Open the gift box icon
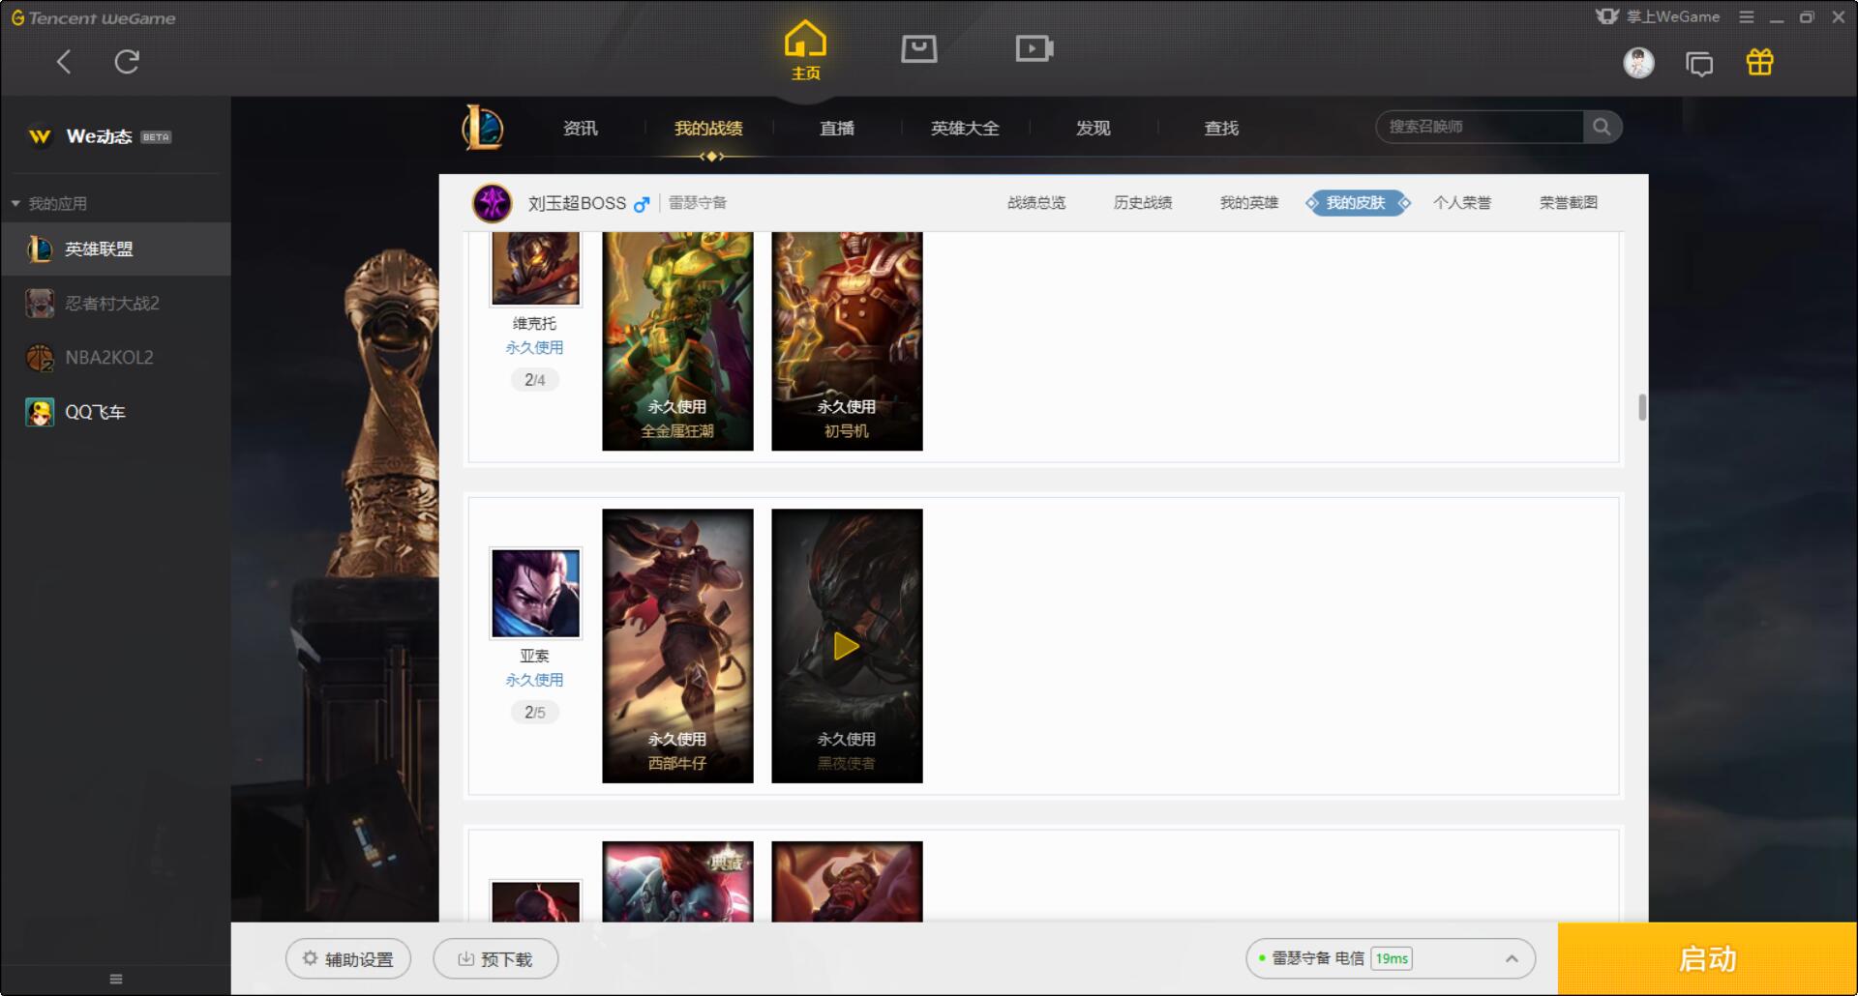The width and height of the screenshot is (1858, 996). click(x=1759, y=63)
